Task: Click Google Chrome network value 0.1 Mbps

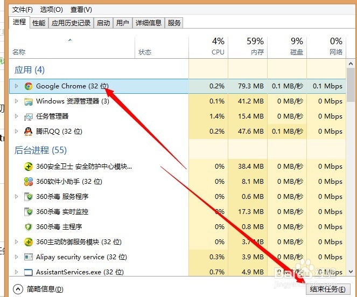Action: [327, 86]
